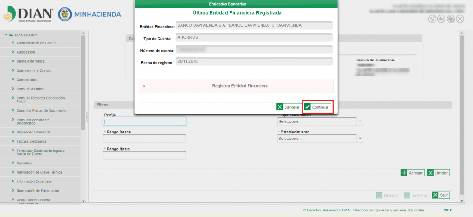Click the lock security icon in header

tap(451, 19)
